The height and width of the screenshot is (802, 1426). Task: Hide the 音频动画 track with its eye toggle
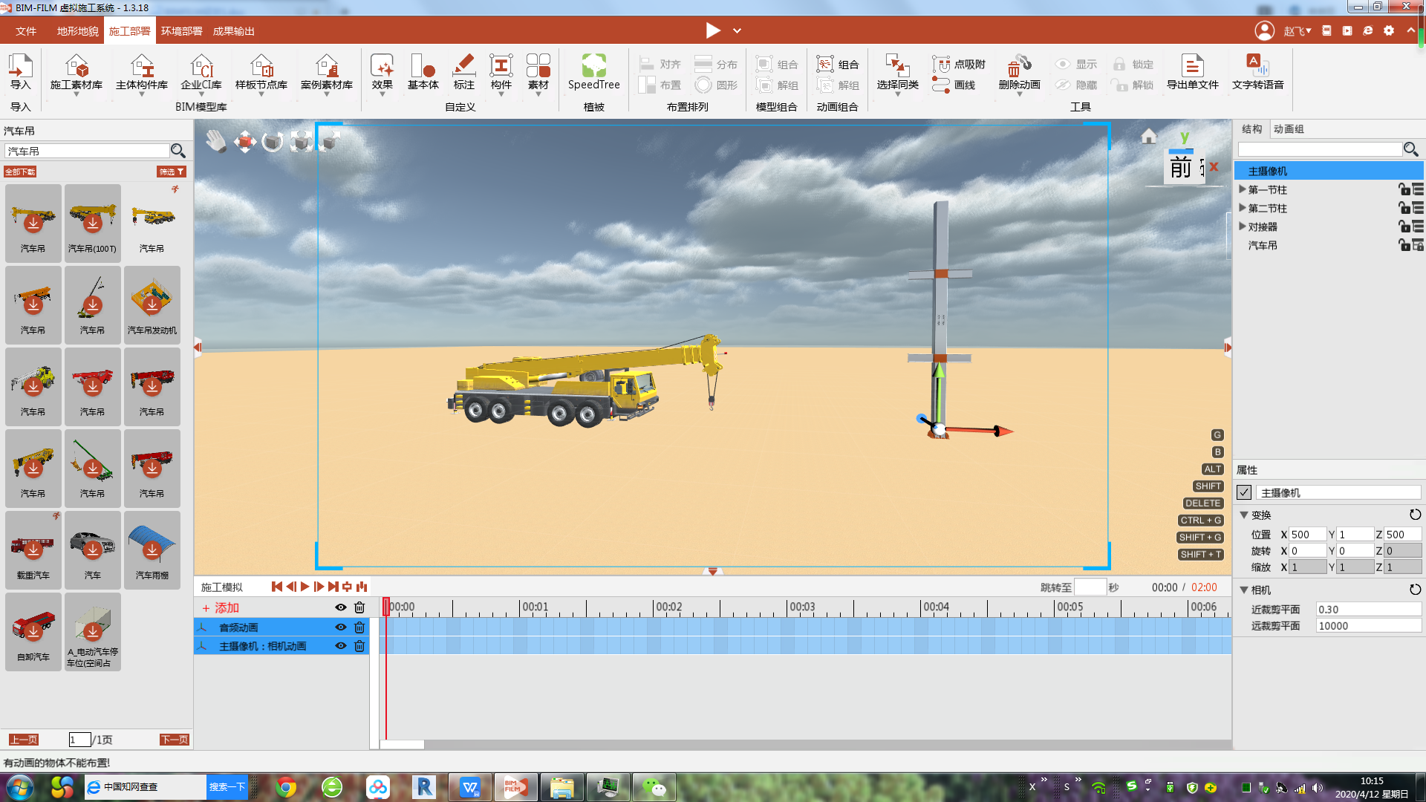[341, 627]
